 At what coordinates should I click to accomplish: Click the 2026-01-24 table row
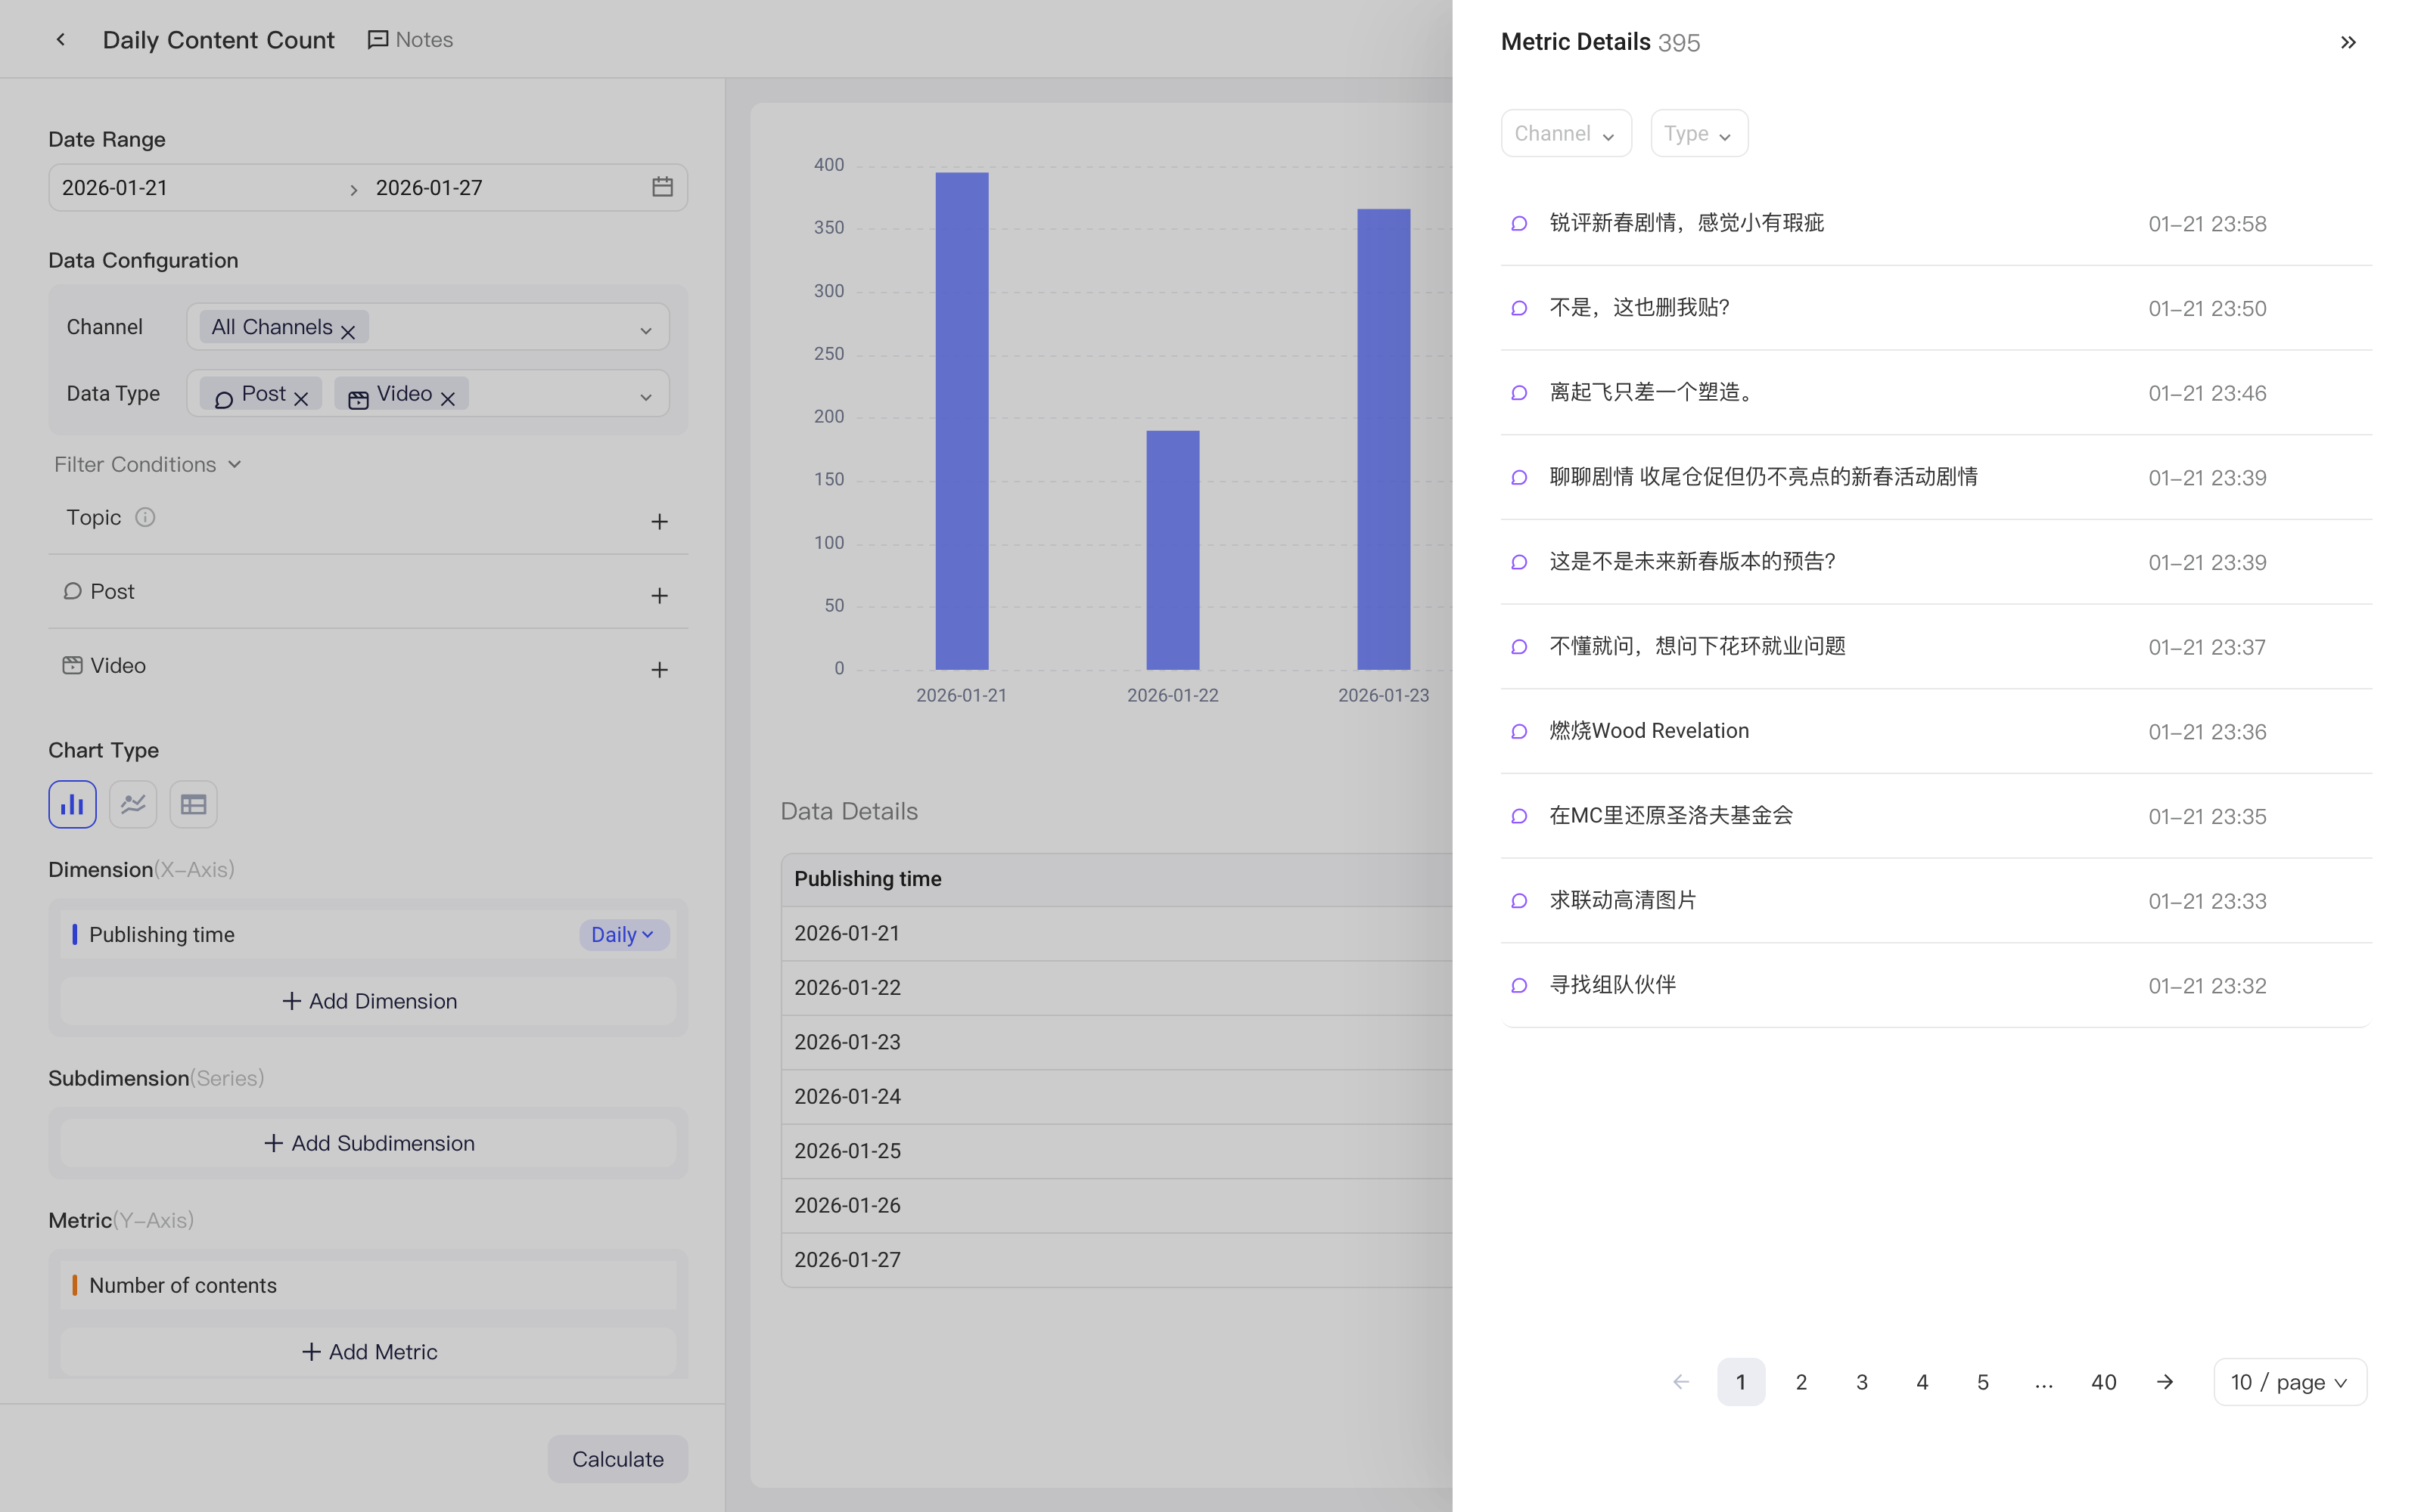pyautogui.click(x=1117, y=1096)
